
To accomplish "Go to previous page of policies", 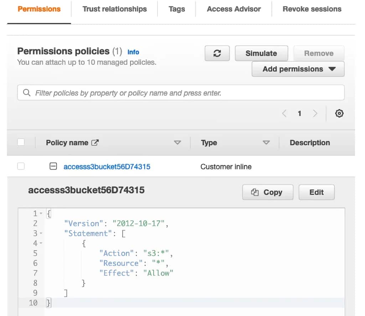I will pos(284,113).
